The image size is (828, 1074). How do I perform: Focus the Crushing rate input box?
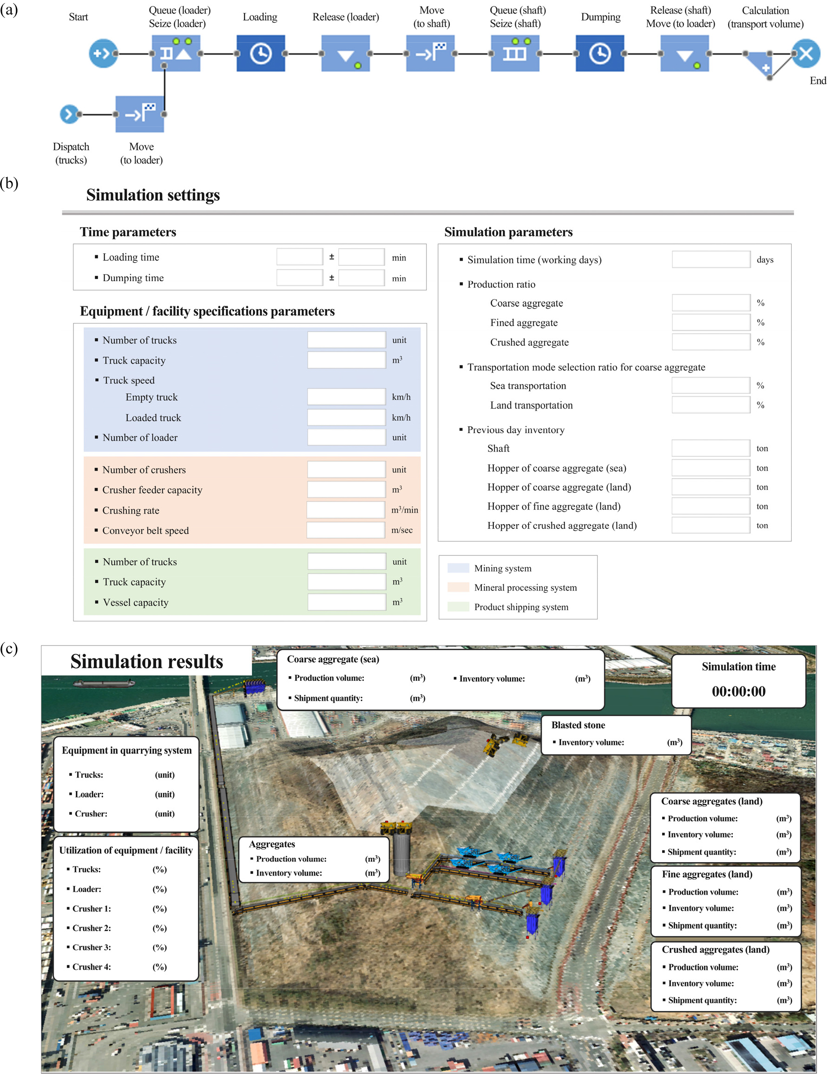tap(346, 510)
